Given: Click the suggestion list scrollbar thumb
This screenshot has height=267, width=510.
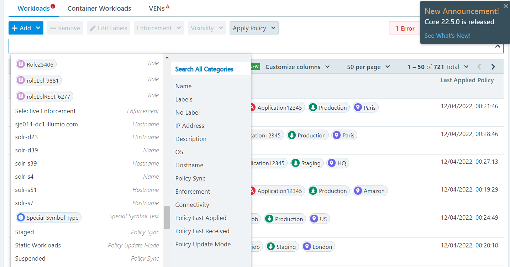Looking at the screenshot, I should pyautogui.click(x=167, y=217).
